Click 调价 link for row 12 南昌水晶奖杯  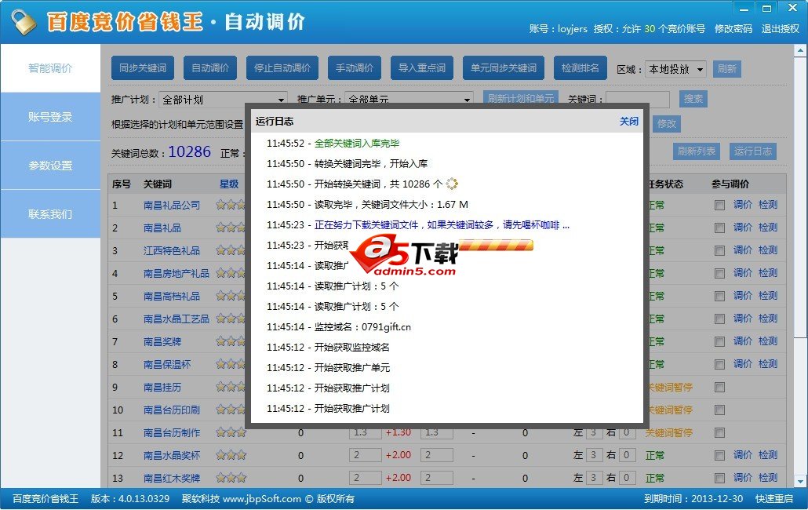point(743,455)
